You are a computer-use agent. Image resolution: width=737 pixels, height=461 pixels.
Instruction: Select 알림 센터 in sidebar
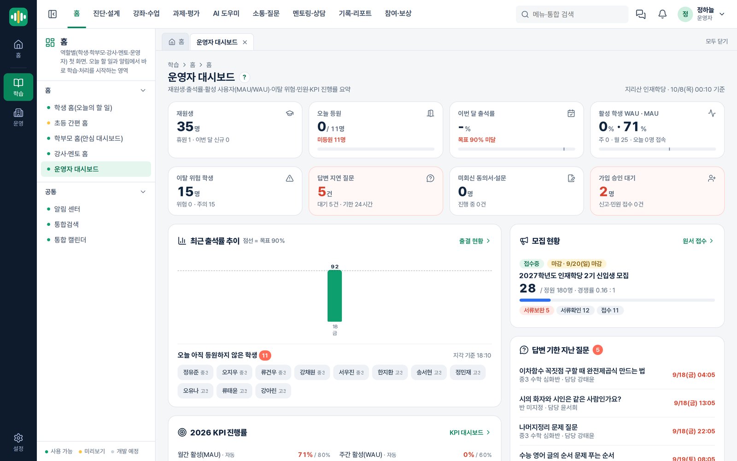[96, 209]
